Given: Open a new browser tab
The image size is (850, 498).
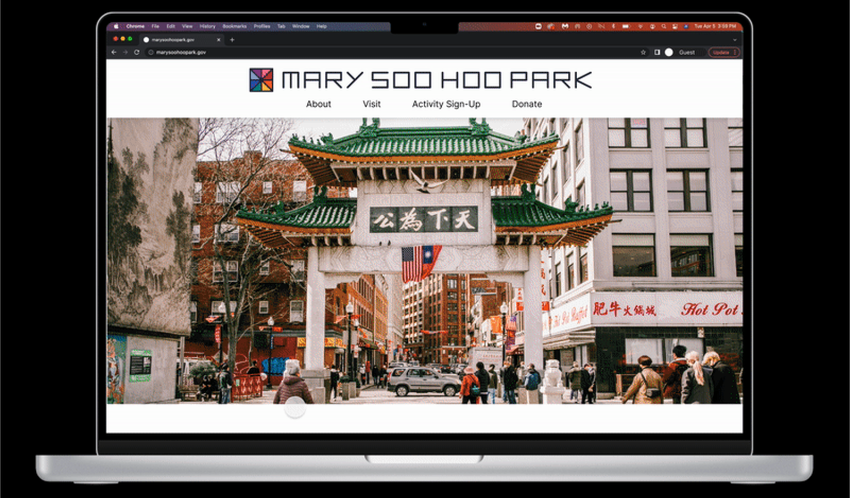Looking at the screenshot, I should click(x=232, y=40).
